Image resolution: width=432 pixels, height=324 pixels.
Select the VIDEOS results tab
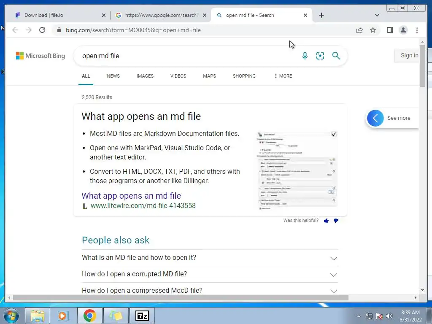pyautogui.click(x=178, y=76)
